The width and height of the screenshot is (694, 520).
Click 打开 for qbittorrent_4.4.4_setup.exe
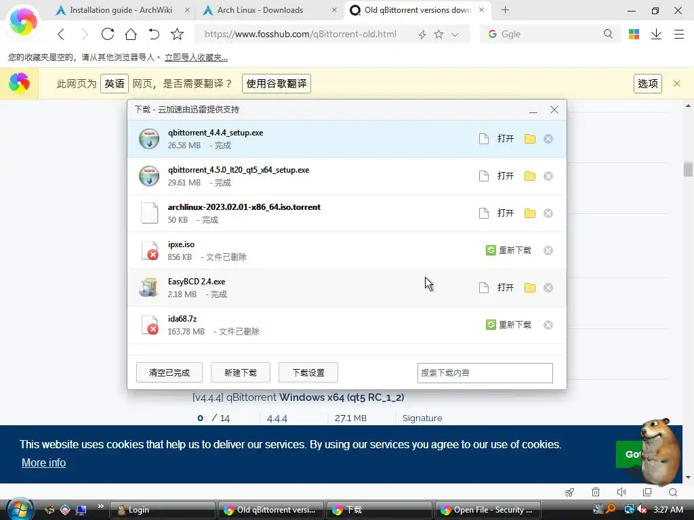pyautogui.click(x=506, y=139)
